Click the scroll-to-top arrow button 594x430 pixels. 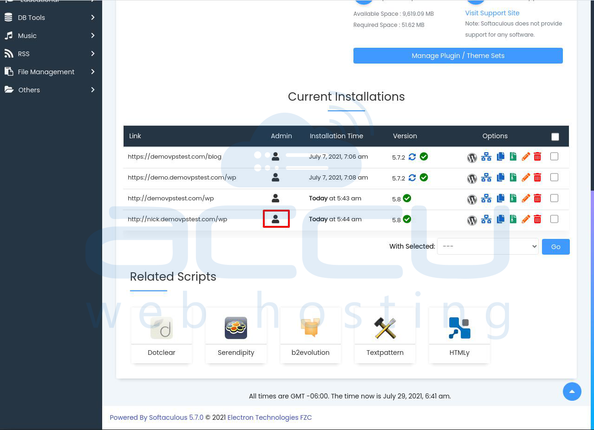point(572,391)
